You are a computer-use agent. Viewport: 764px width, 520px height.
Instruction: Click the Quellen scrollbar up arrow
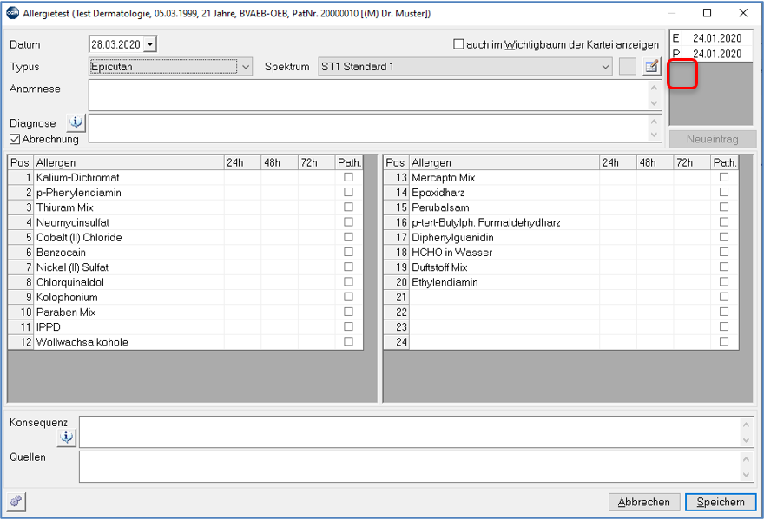click(x=746, y=459)
